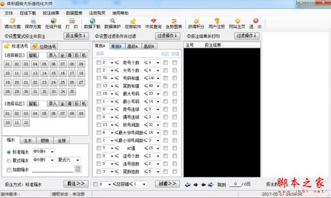The height and width of the screenshot is (198, 331).
Task: Click the 跳到 page number field
Action: tap(235, 184)
